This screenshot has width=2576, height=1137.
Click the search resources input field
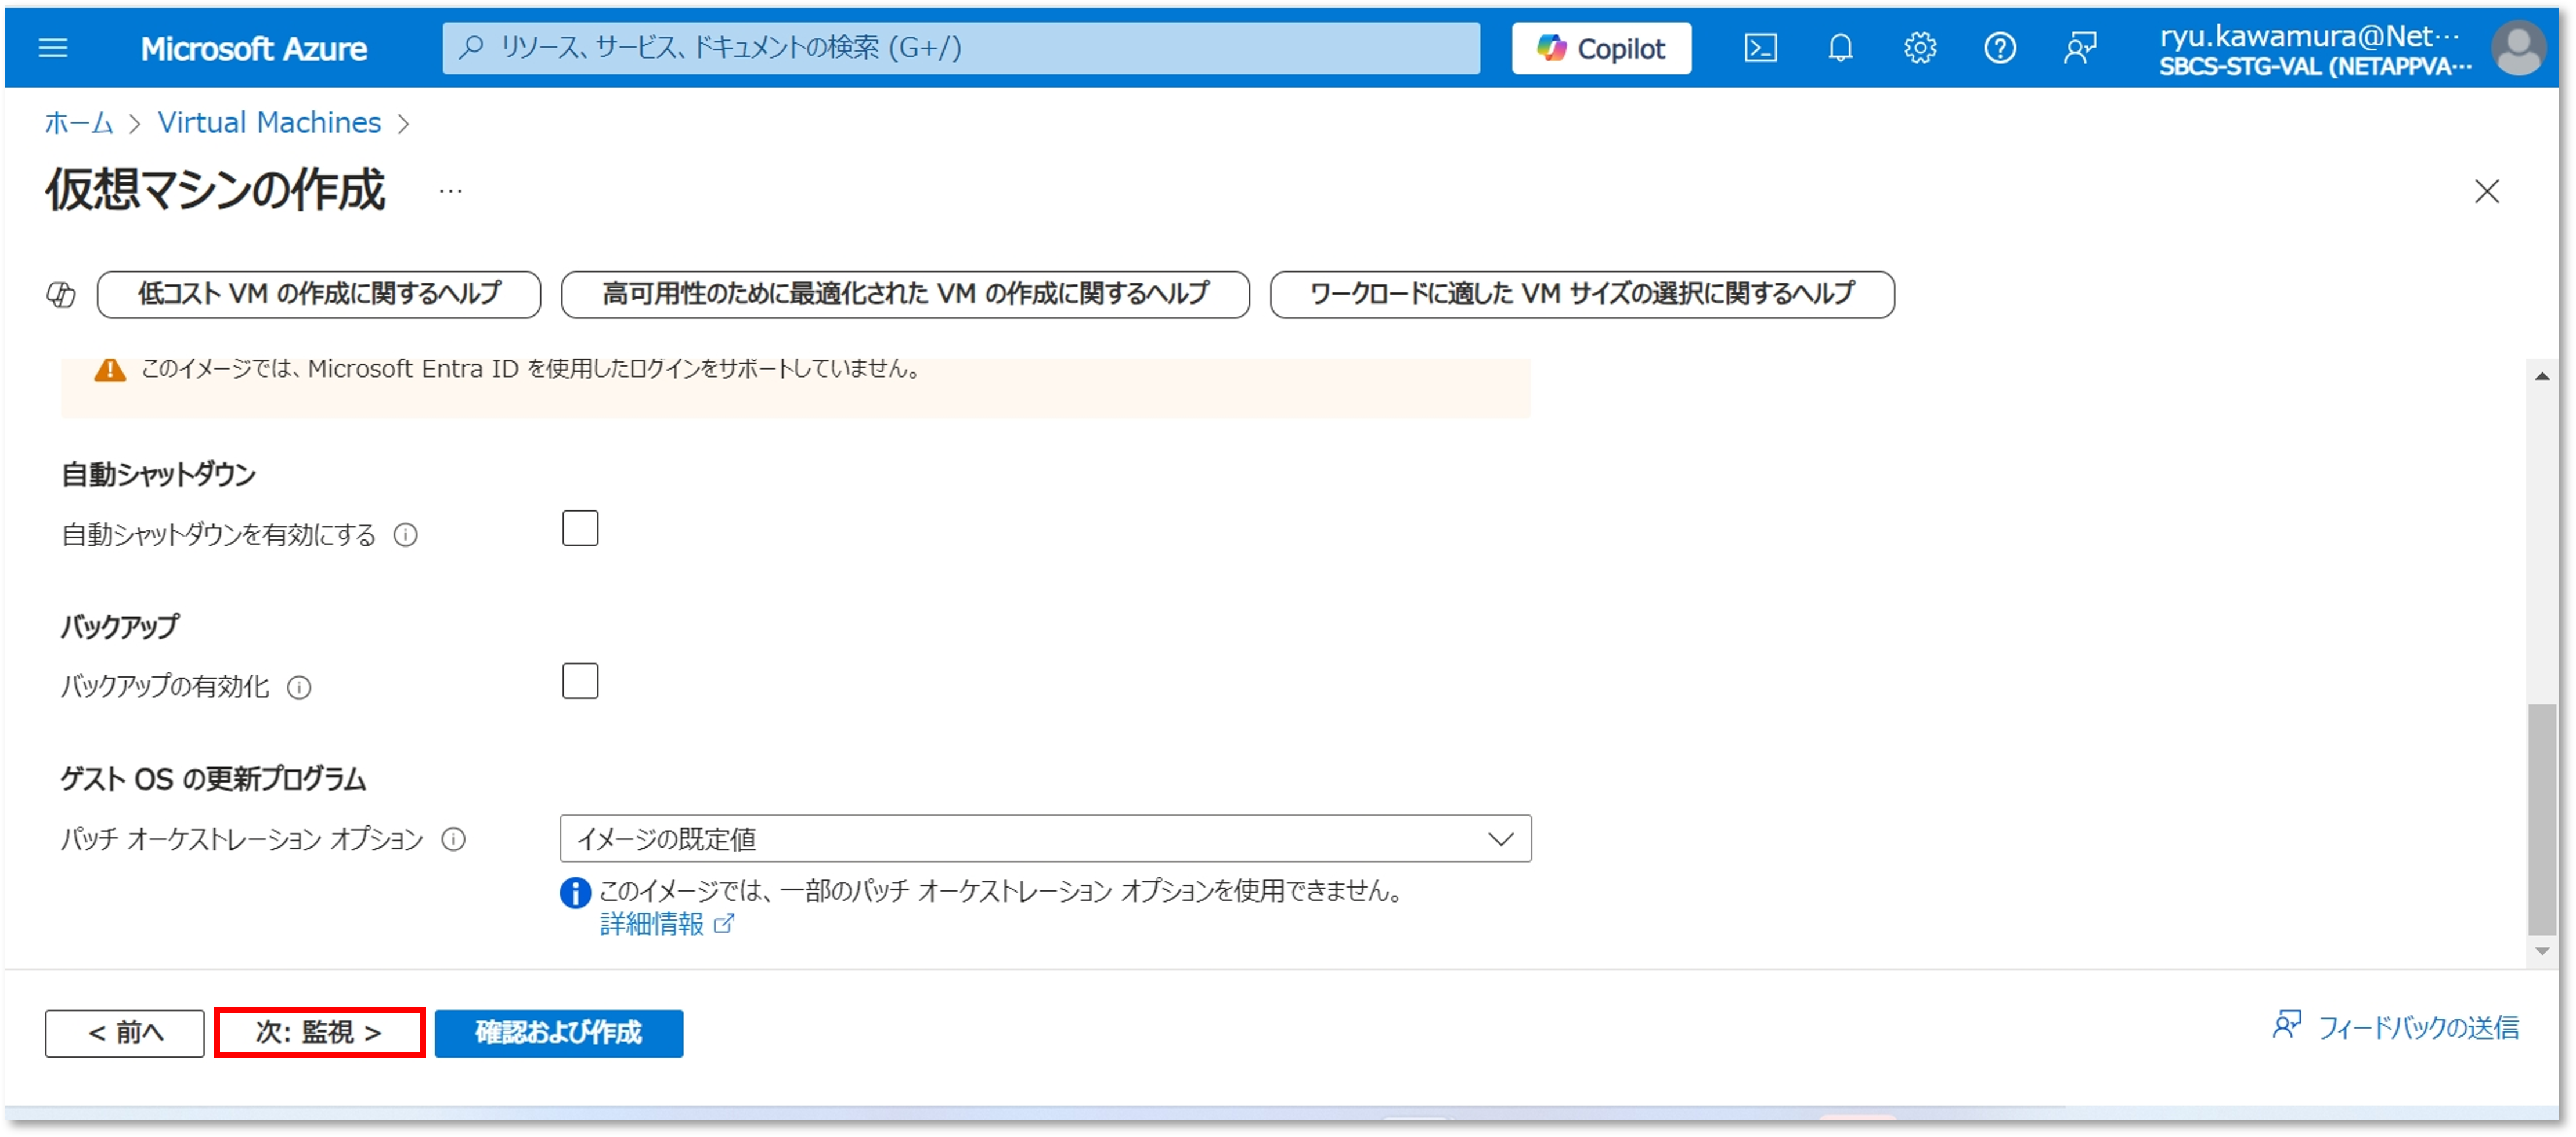[x=960, y=48]
